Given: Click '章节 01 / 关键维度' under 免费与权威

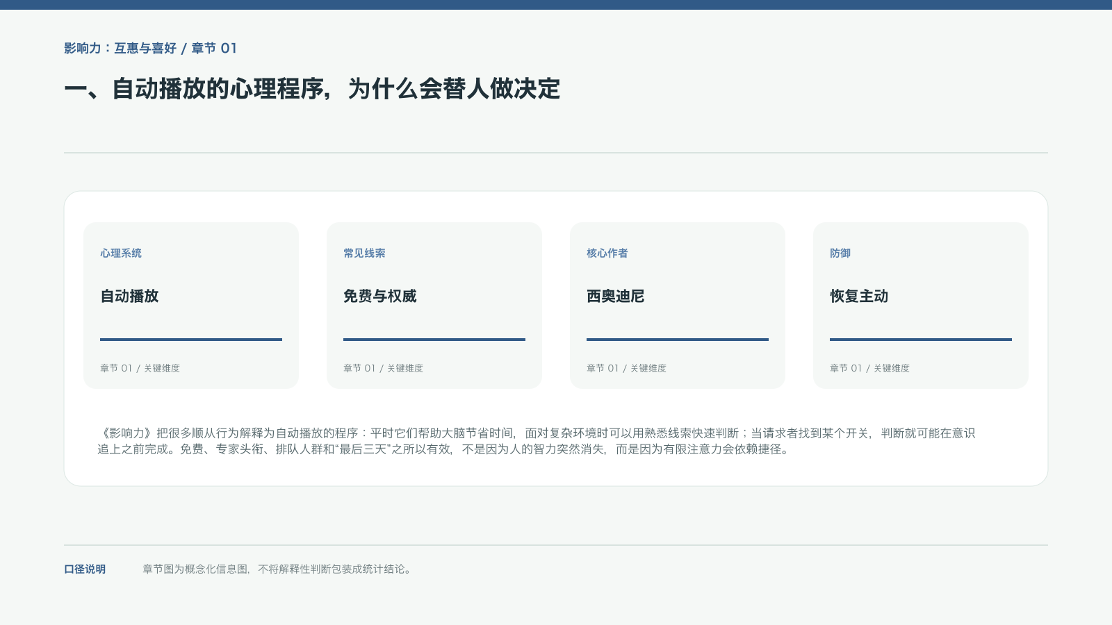Looking at the screenshot, I should tap(383, 368).
